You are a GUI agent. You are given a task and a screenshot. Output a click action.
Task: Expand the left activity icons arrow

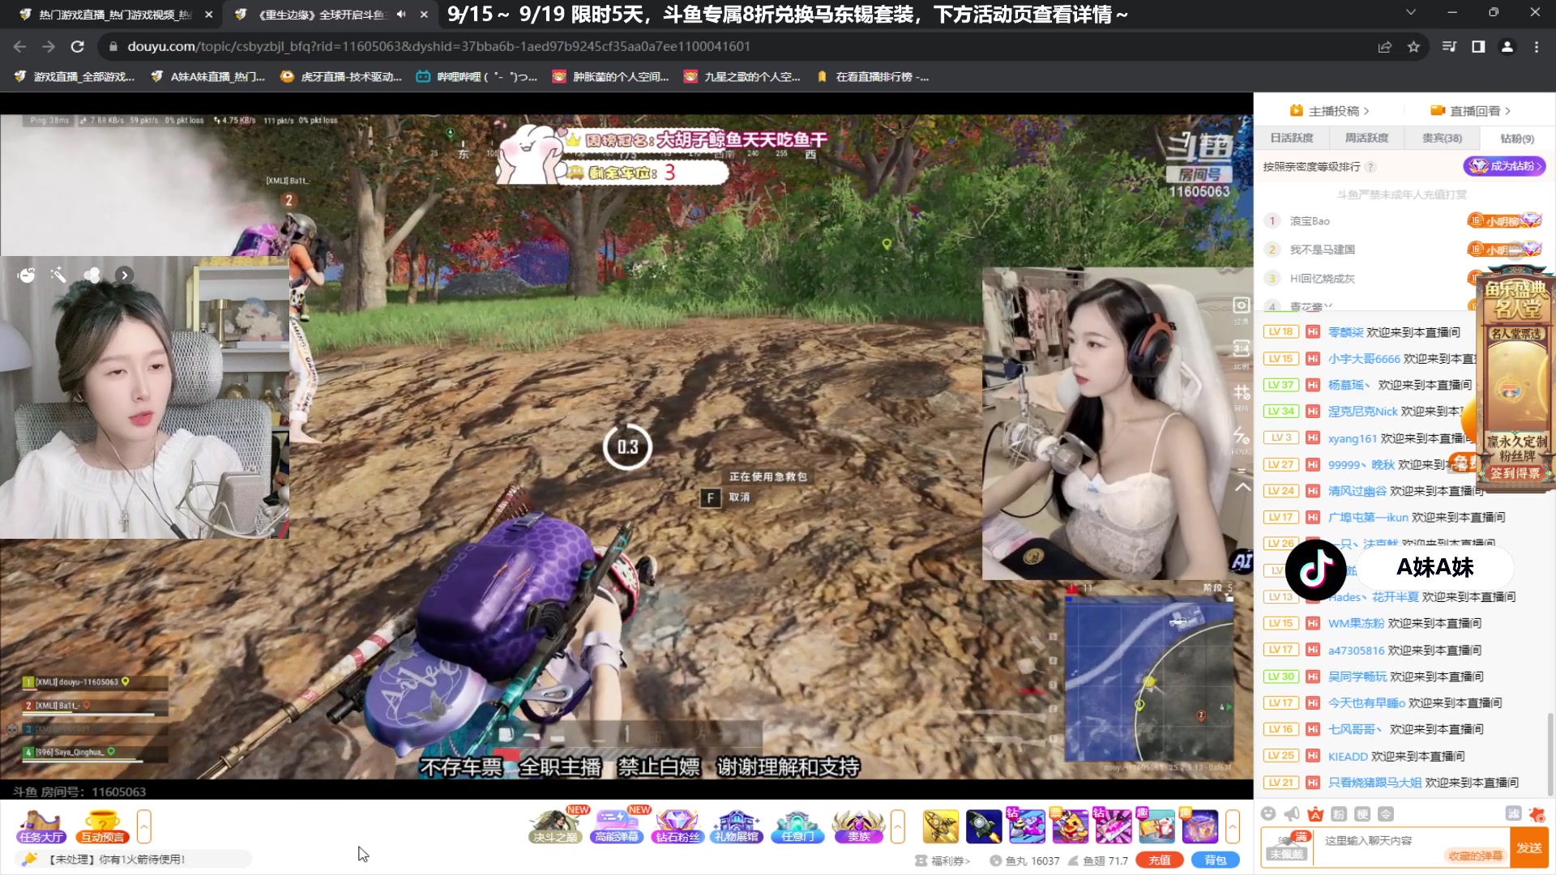(x=143, y=826)
